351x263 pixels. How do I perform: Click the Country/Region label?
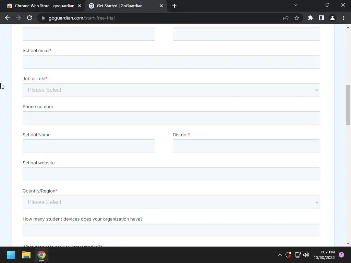pos(40,191)
